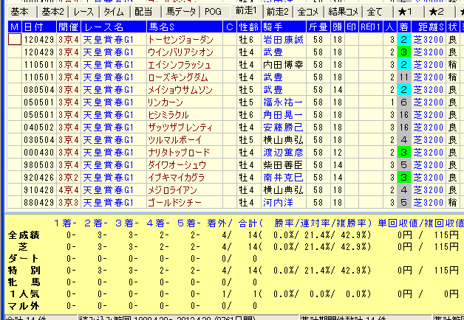Select the 馬データ tab
The height and width of the screenshot is (320, 464).
click(x=180, y=12)
